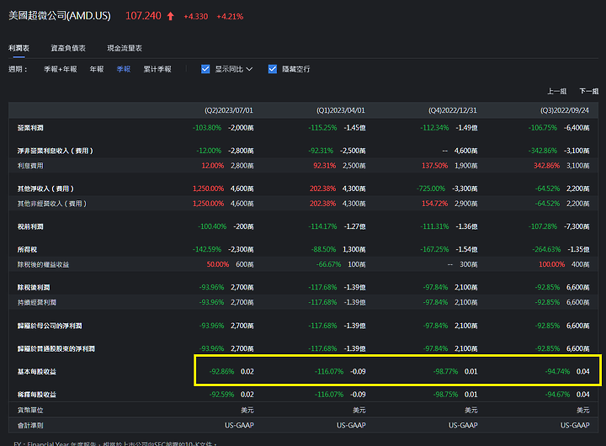
Task: Select the 季報 period option
Action: coord(124,69)
